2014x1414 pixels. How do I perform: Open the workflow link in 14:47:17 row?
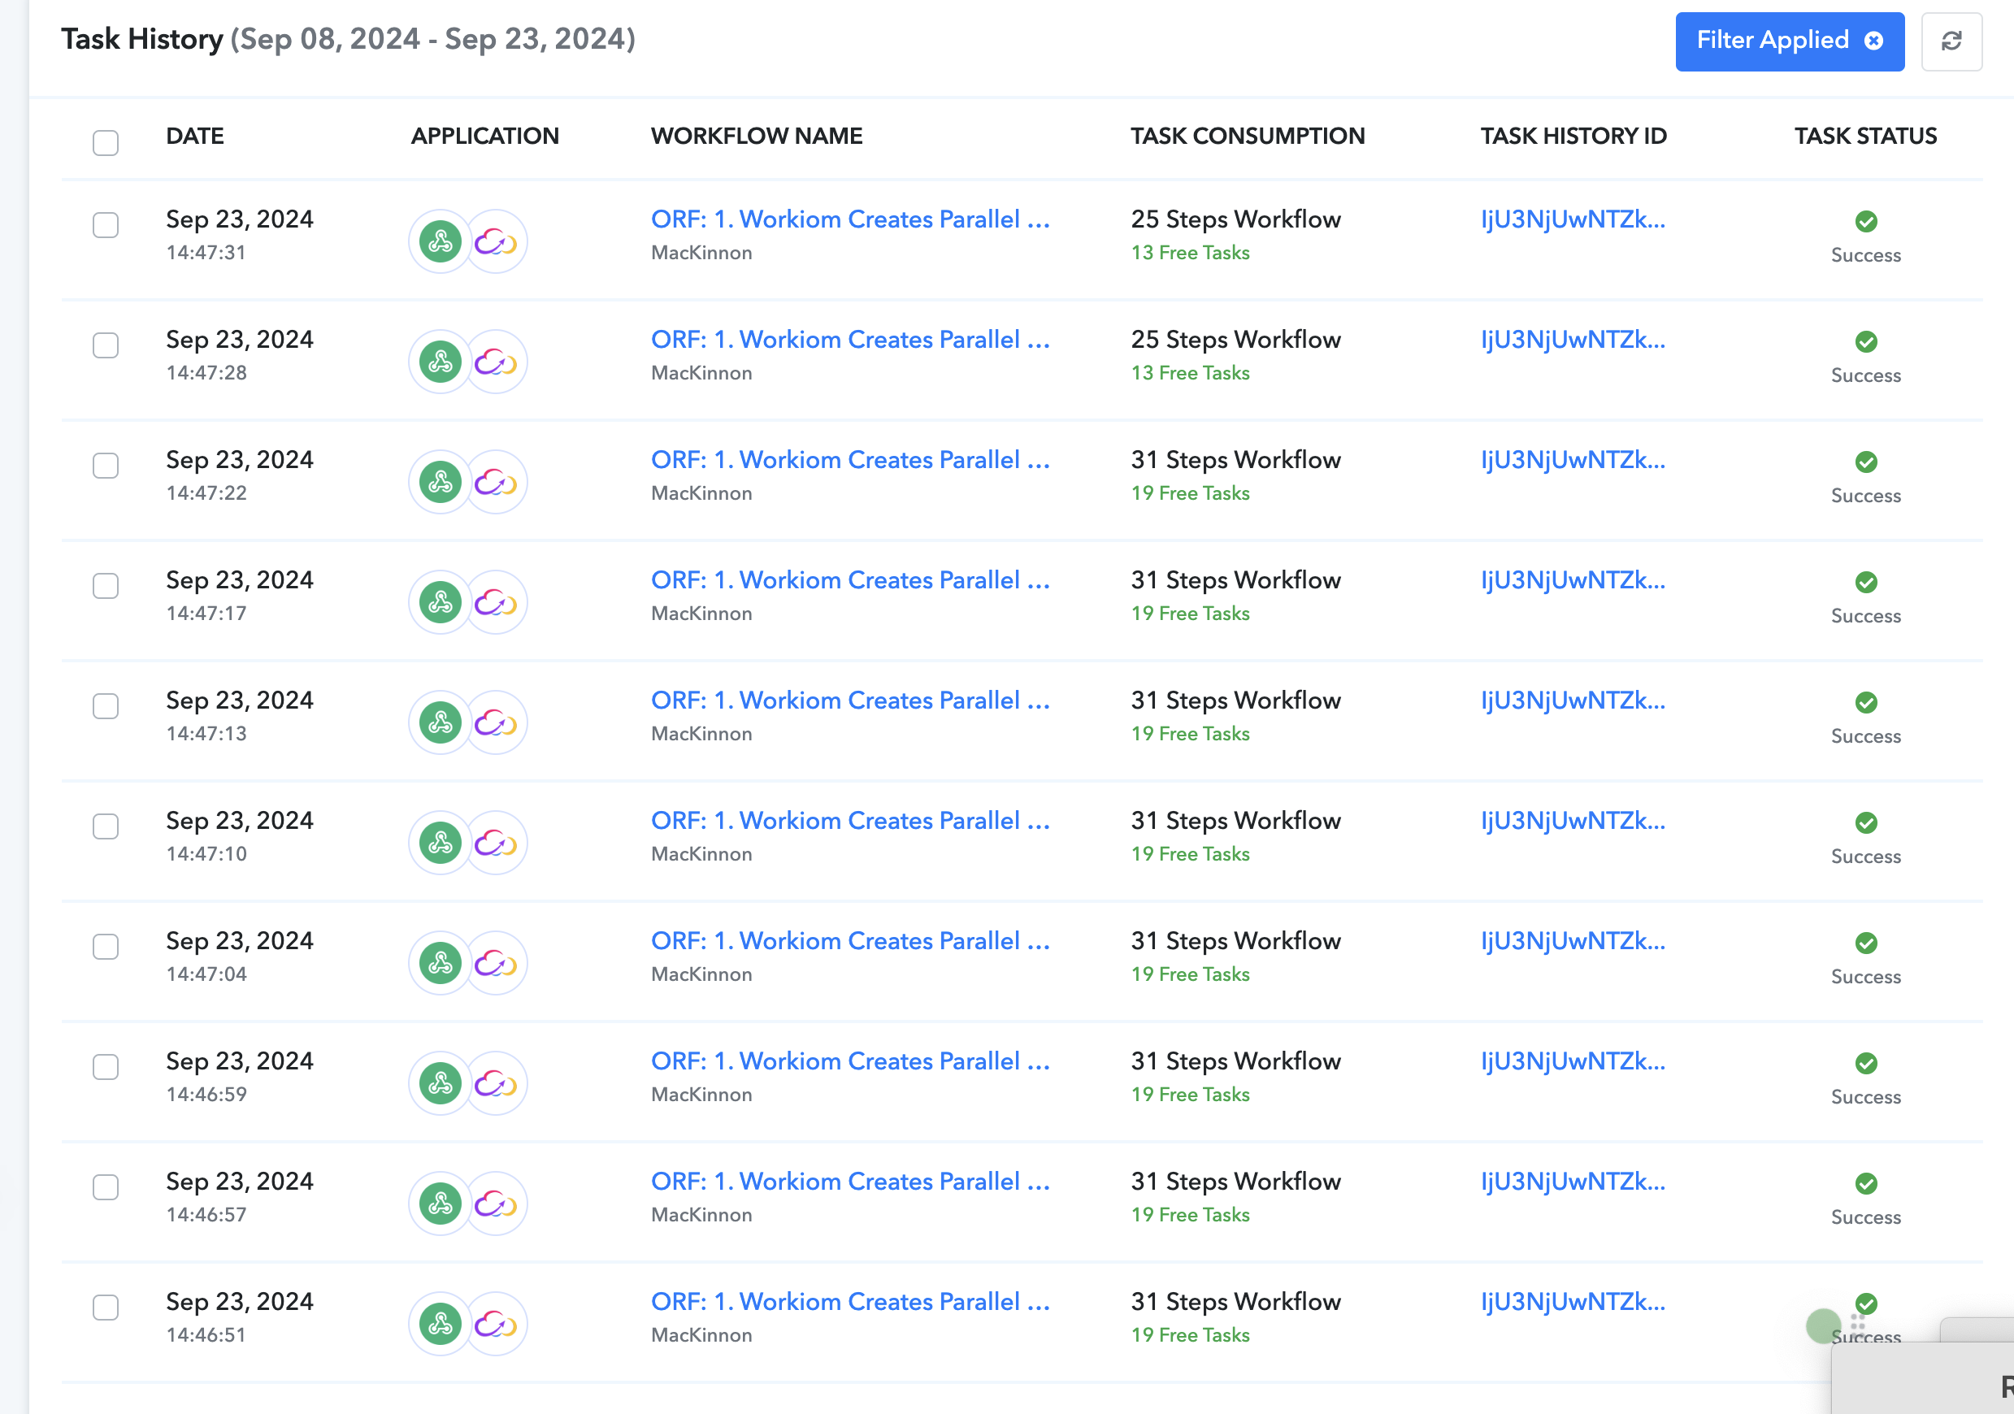click(850, 579)
